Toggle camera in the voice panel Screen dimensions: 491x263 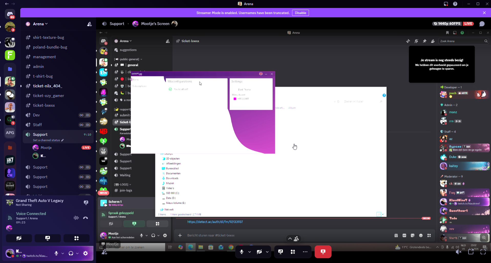click(x=19, y=238)
